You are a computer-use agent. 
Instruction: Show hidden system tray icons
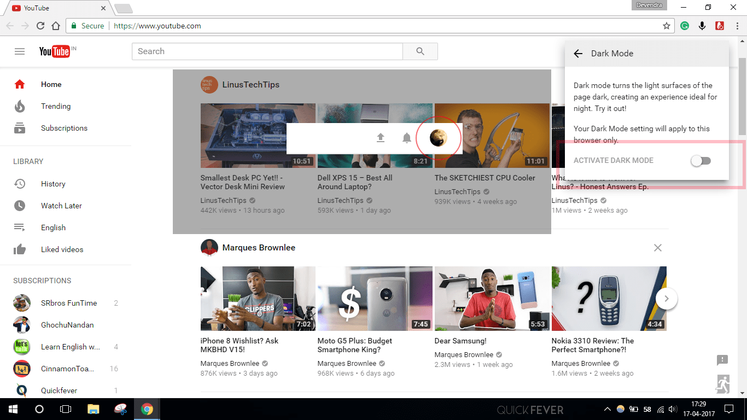point(608,409)
